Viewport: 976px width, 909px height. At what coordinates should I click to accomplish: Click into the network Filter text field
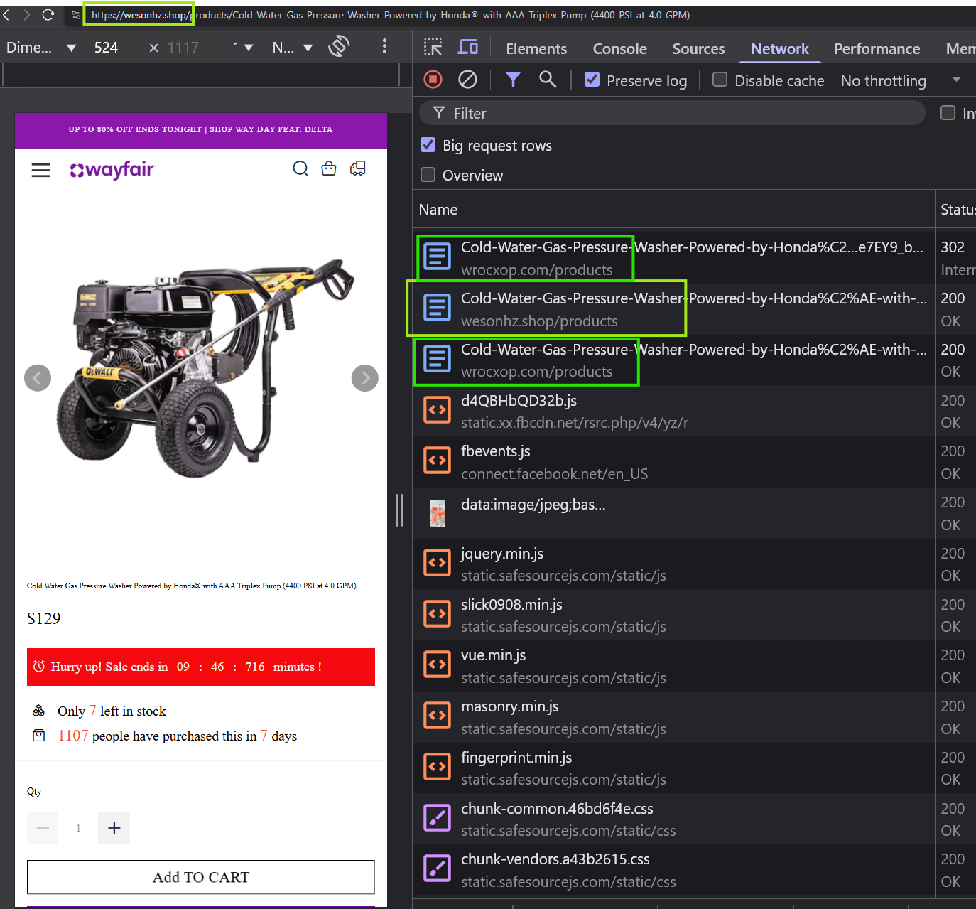point(673,113)
